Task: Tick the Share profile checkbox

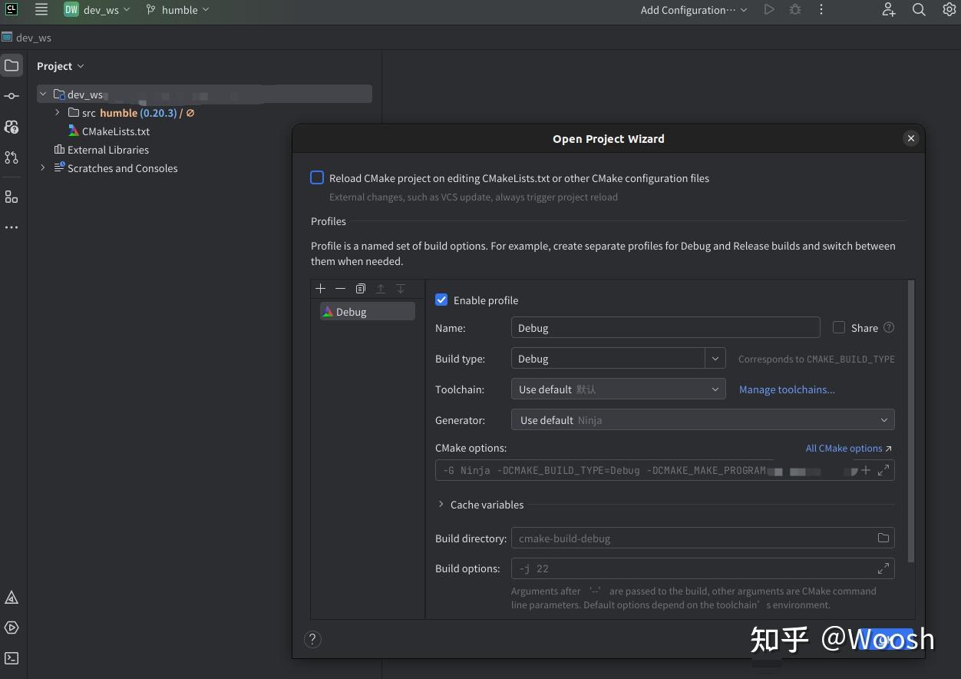Action: pos(839,328)
